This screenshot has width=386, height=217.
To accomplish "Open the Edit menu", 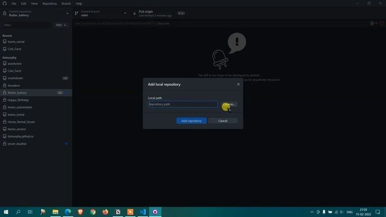I will click(x=24, y=4).
